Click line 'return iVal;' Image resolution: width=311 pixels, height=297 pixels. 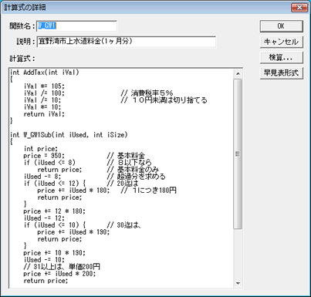point(44,114)
